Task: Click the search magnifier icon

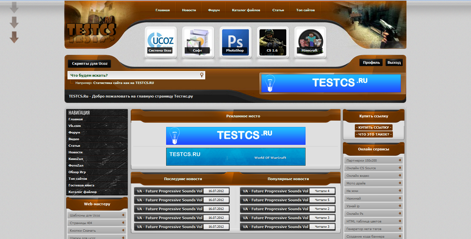Action: pyautogui.click(x=202, y=75)
